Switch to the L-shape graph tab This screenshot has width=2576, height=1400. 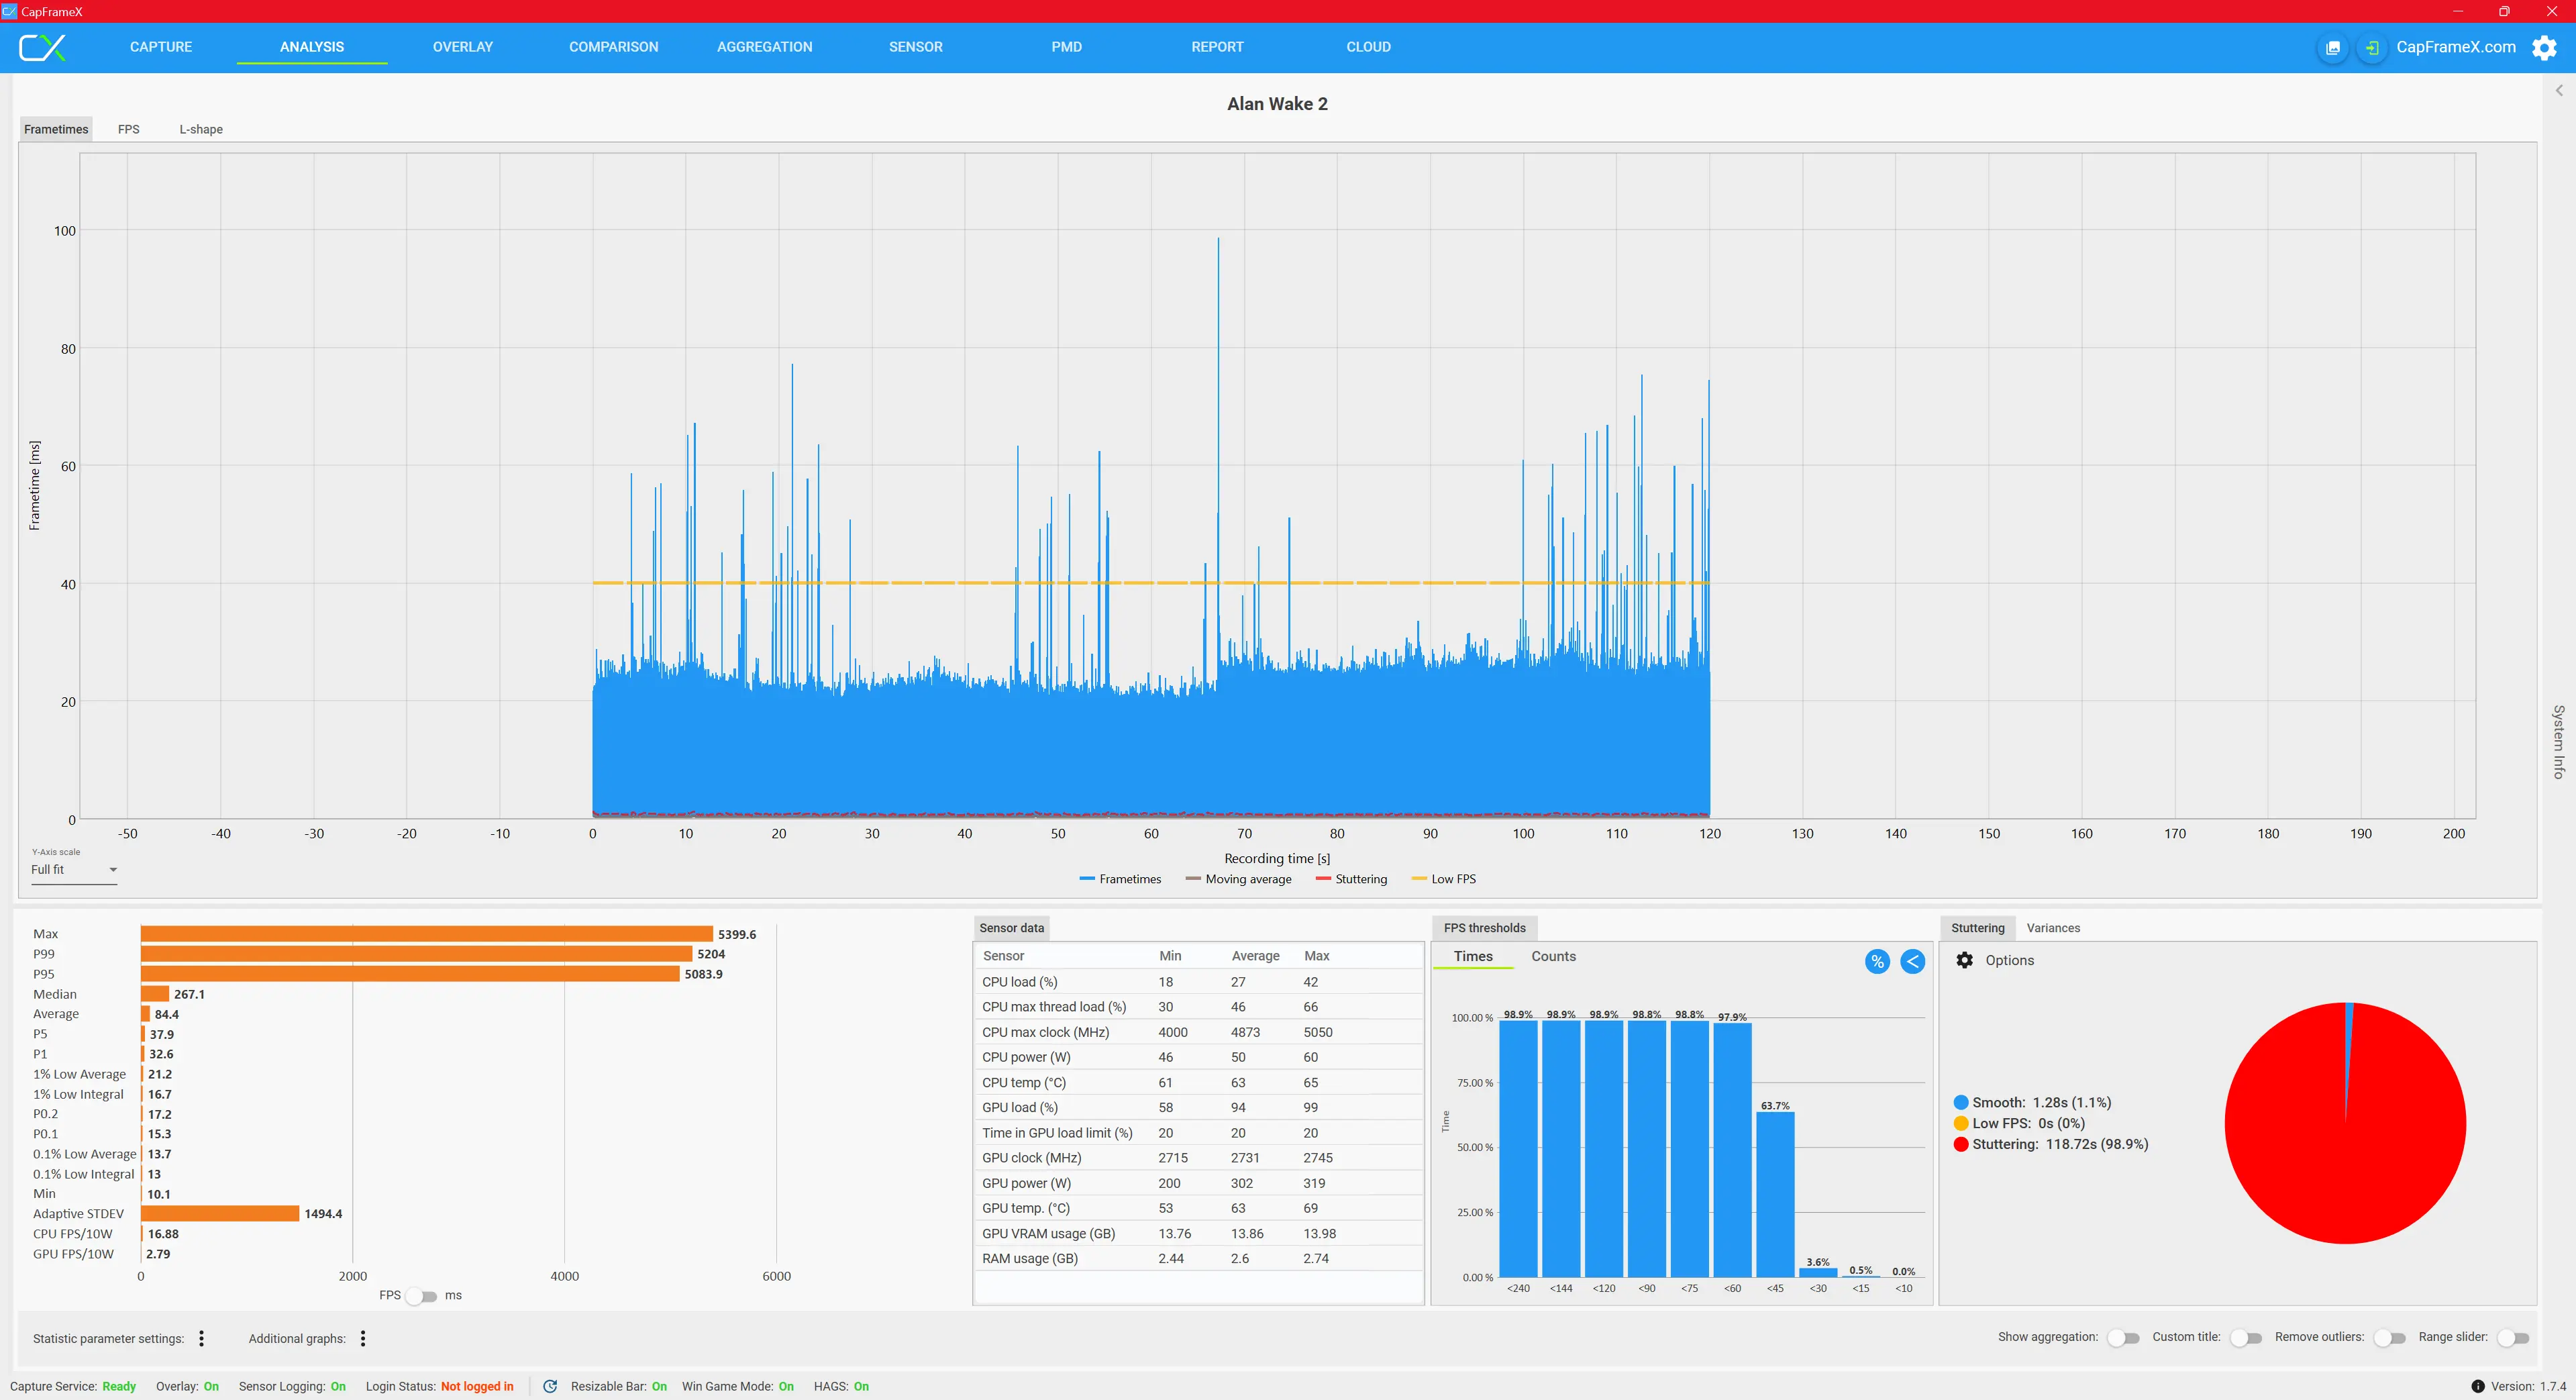[x=201, y=129]
